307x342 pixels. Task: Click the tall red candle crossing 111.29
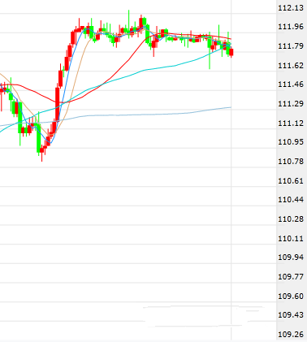[57, 104]
